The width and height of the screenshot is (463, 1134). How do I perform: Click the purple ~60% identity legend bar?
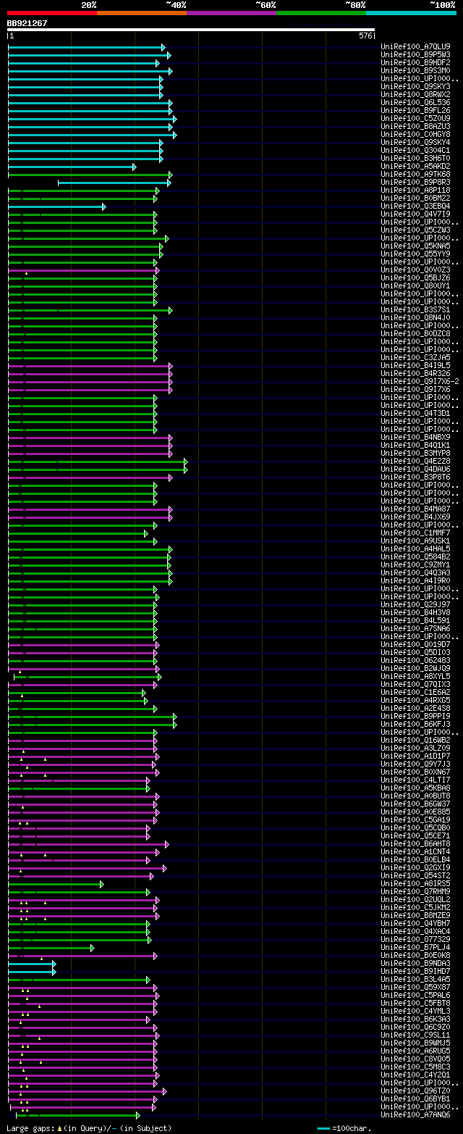[231, 13]
